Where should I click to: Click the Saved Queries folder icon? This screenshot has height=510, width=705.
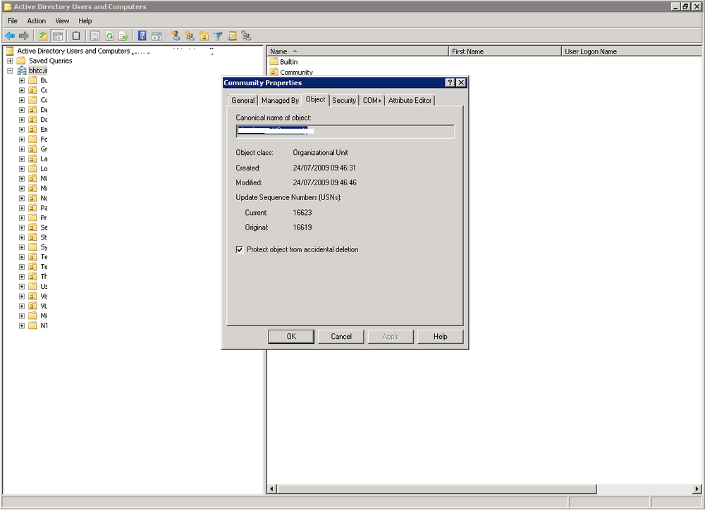[21, 61]
